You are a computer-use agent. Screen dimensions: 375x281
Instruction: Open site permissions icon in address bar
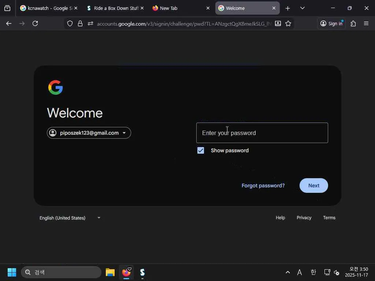coord(90,23)
